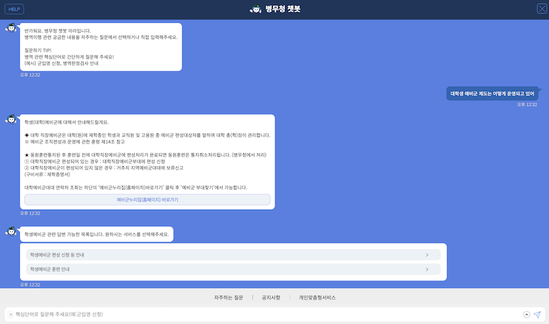The width and height of the screenshot is (549, 324).
Task: Click the text '학생(대학)예비군에 대해서 안내해드릴게요.'
Action: coord(66,123)
